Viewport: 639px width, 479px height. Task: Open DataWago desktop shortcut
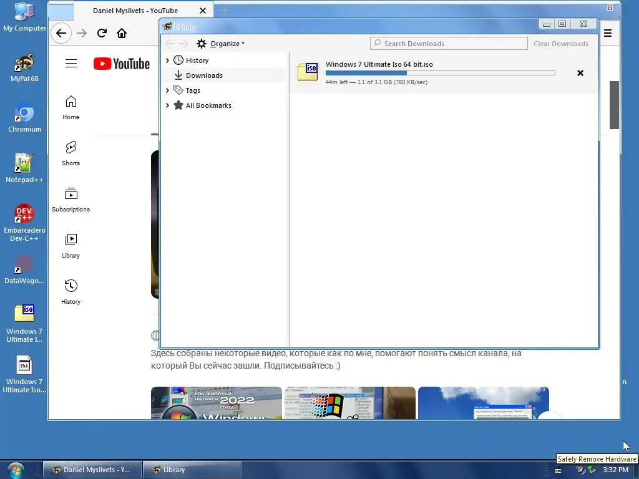click(24, 269)
